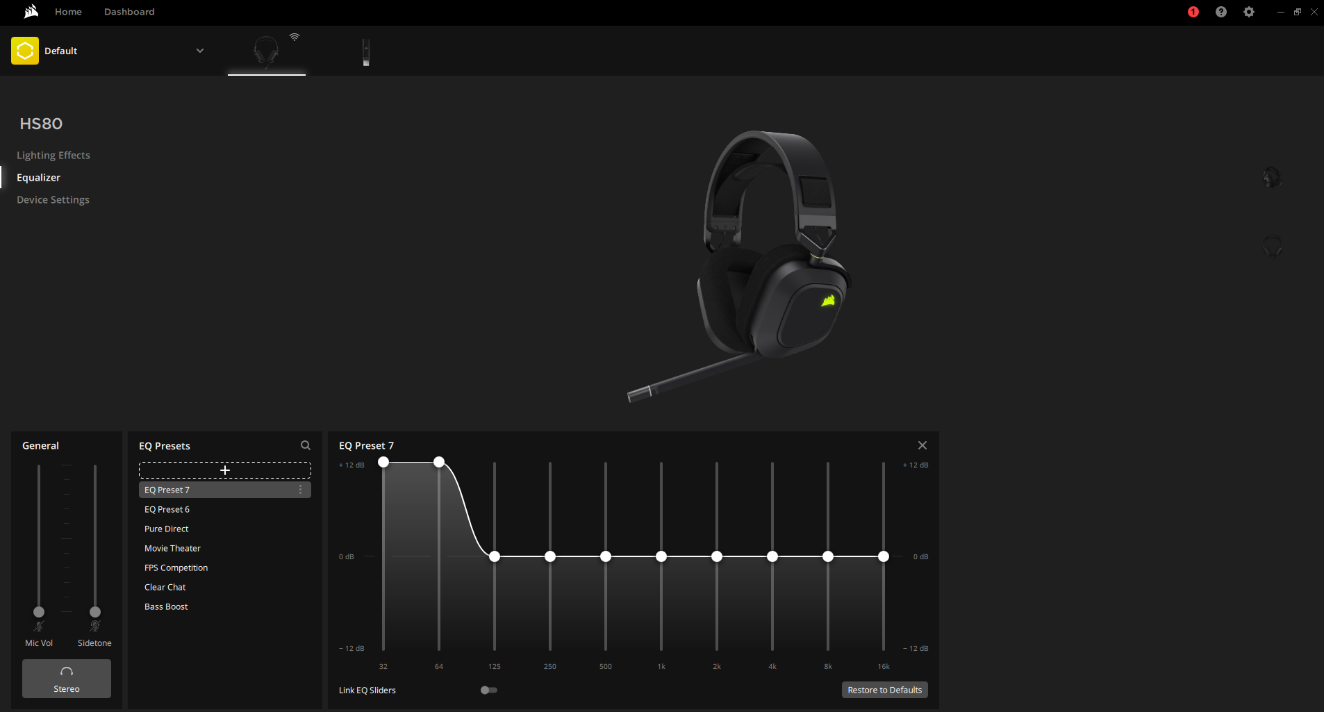
Task: Click the yellow Default profile icon
Action: tap(25, 51)
